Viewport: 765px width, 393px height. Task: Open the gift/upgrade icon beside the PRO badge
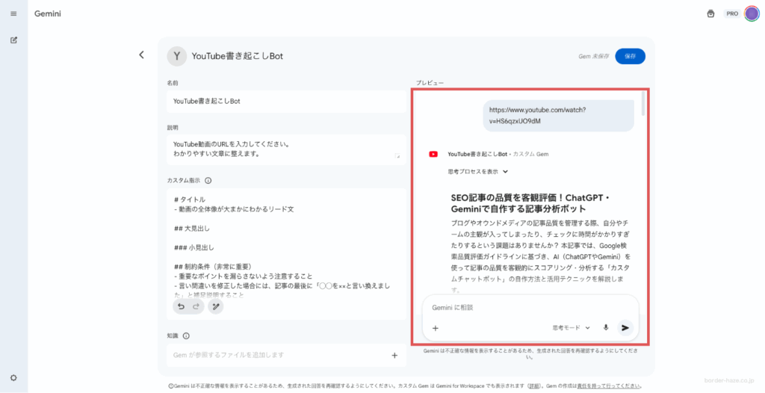(x=710, y=13)
